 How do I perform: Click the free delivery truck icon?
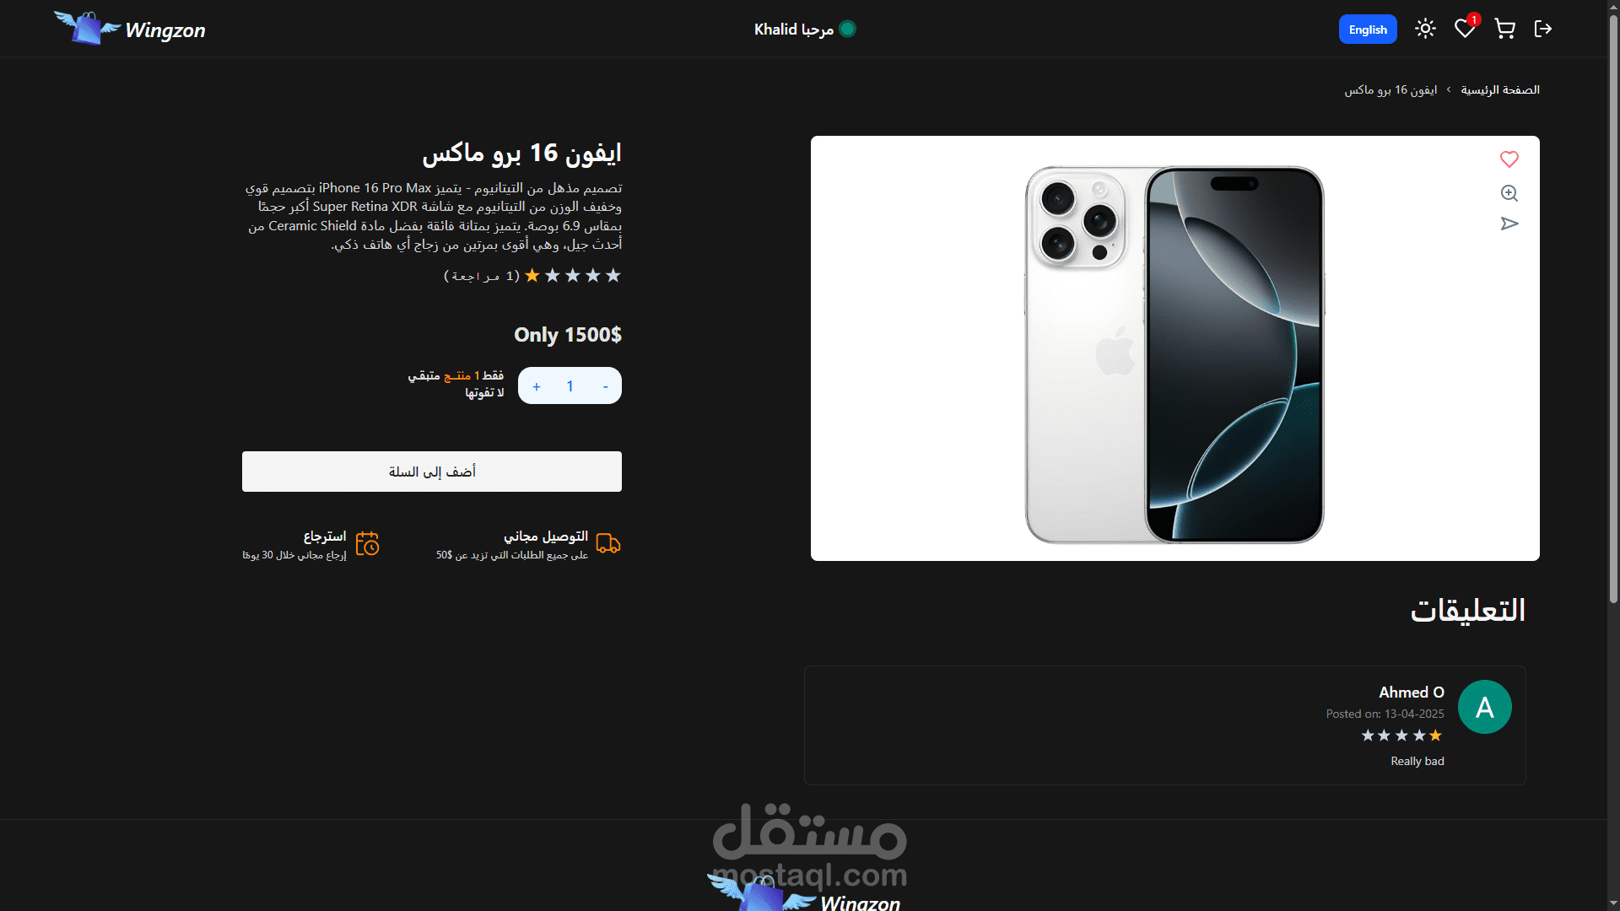point(608,543)
